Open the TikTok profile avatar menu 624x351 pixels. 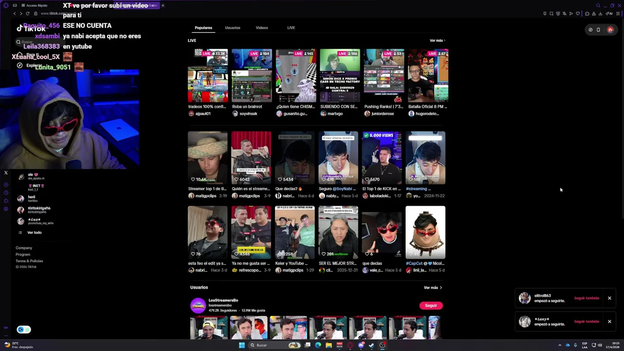(x=610, y=30)
